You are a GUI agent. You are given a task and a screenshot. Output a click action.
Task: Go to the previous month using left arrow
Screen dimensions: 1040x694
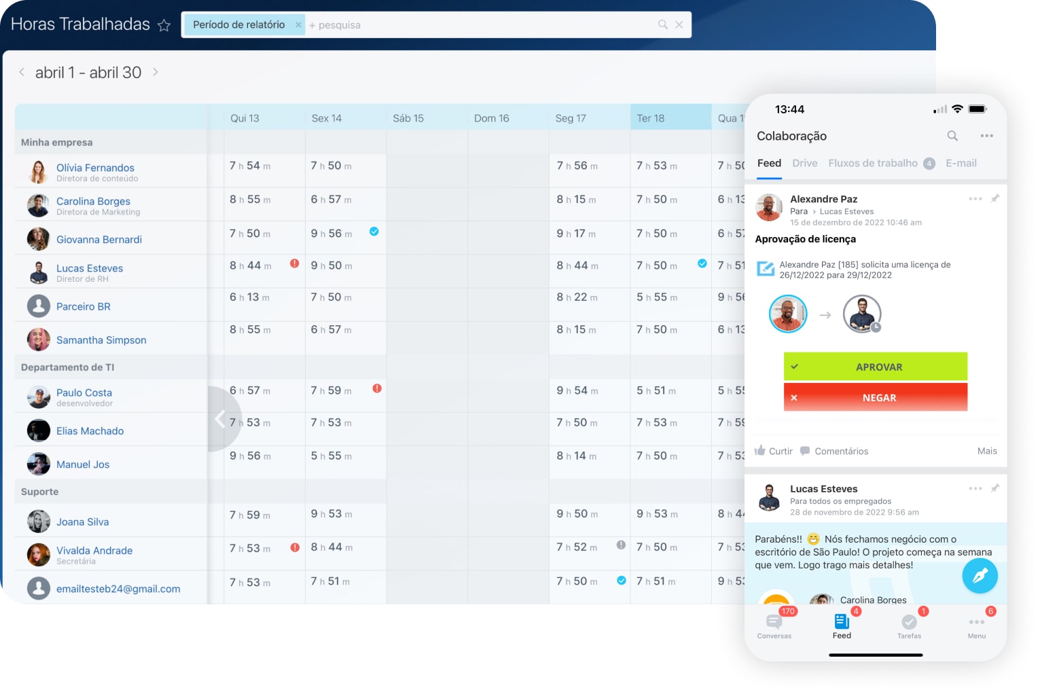pyautogui.click(x=22, y=72)
